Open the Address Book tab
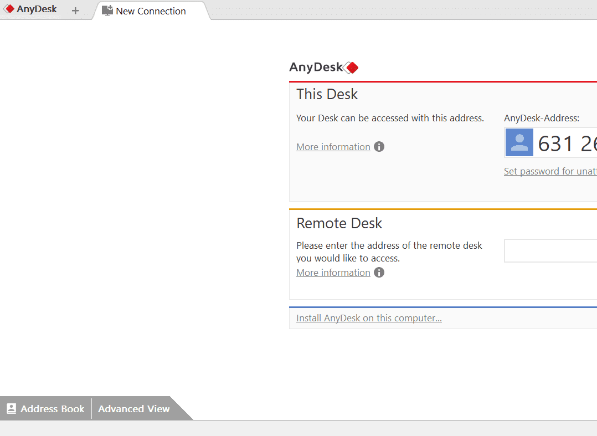The width and height of the screenshot is (597, 436). (45, 409)
